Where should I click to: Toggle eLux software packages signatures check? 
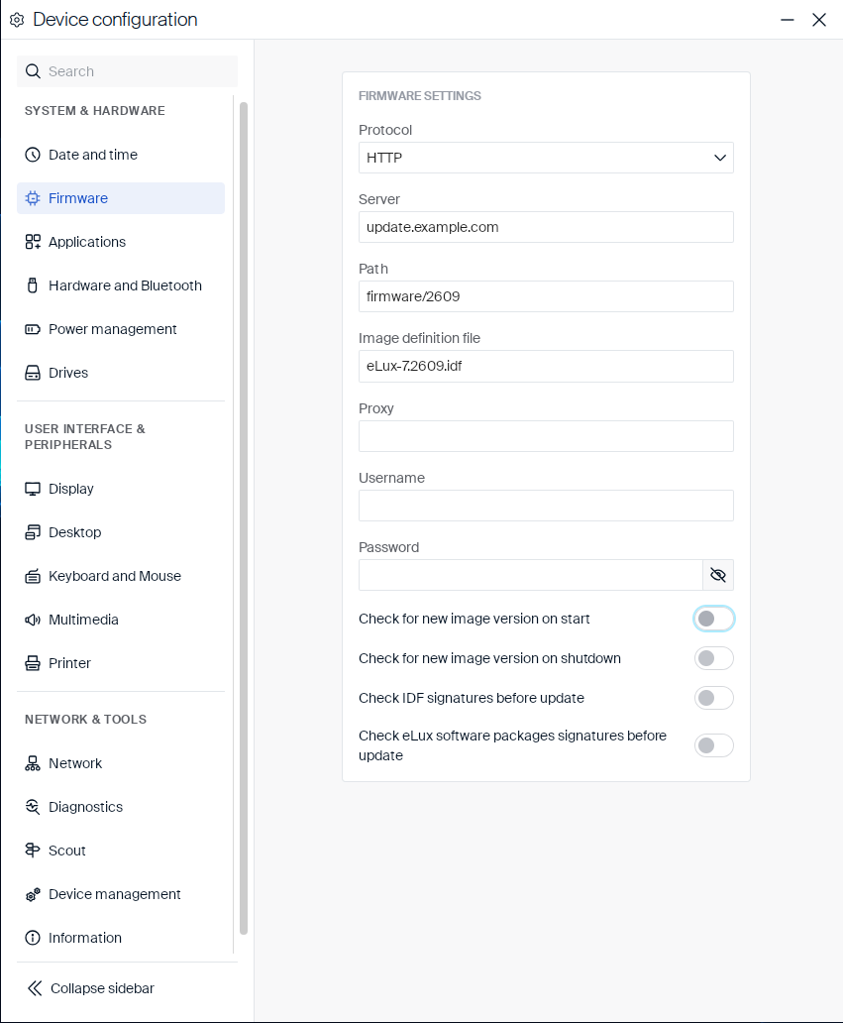coord(714,745)
